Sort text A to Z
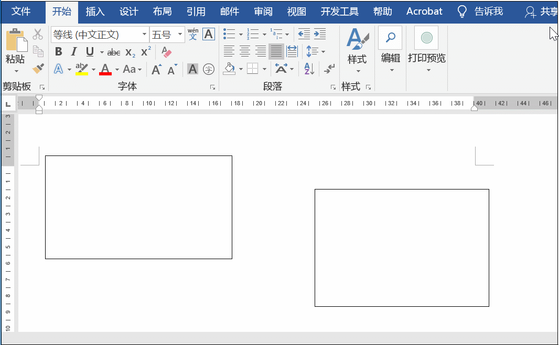The height and width of the screenshot is (345, 559). pyautogui.click(x=309, y=69)
